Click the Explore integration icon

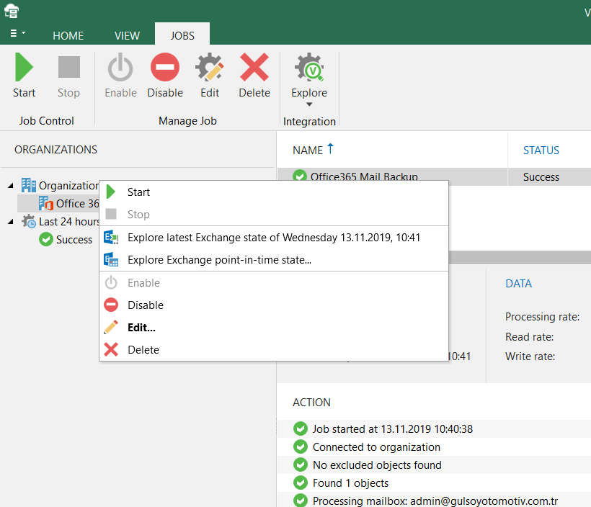308,68
